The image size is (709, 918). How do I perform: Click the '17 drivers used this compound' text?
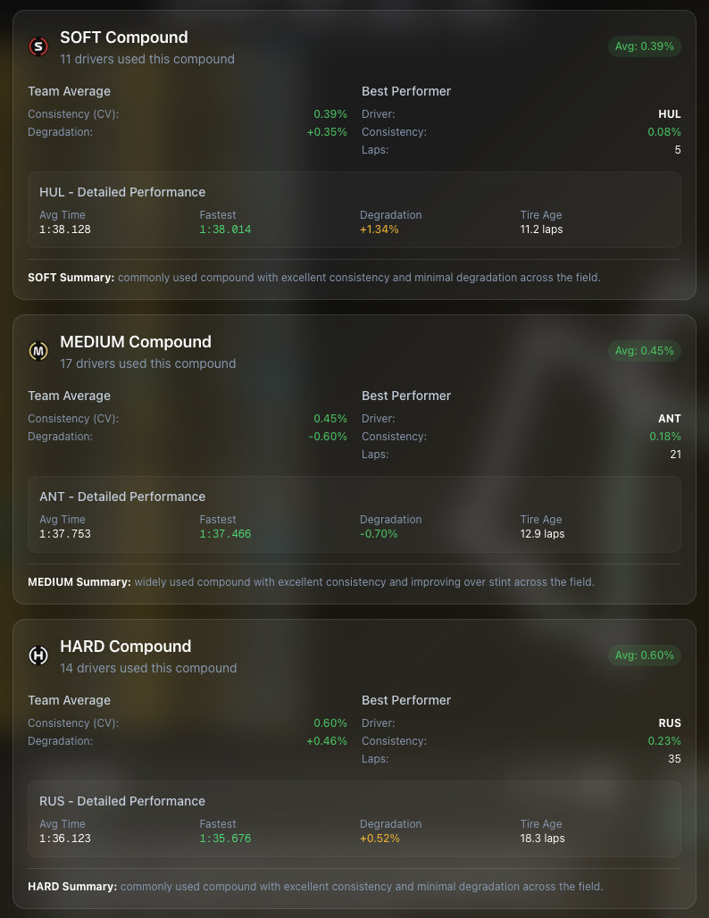click(x=148, y=363)
